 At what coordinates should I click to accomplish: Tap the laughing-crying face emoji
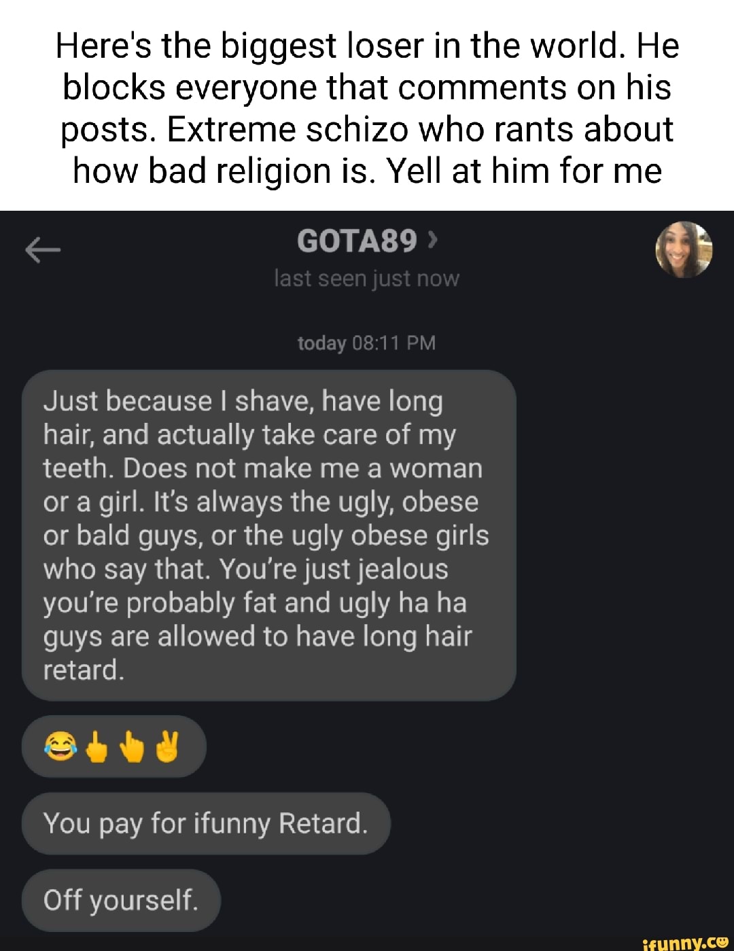(x=60, y=746)
